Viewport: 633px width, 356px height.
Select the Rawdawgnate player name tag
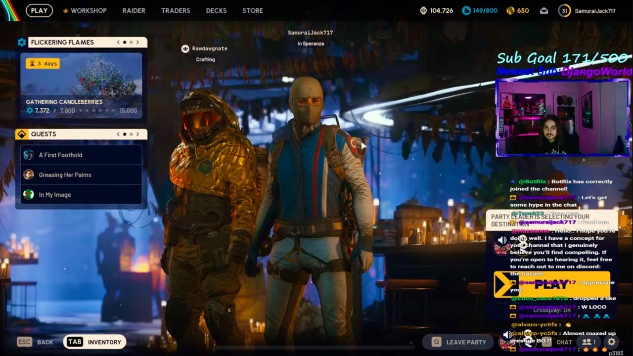[x=209, y=48]
